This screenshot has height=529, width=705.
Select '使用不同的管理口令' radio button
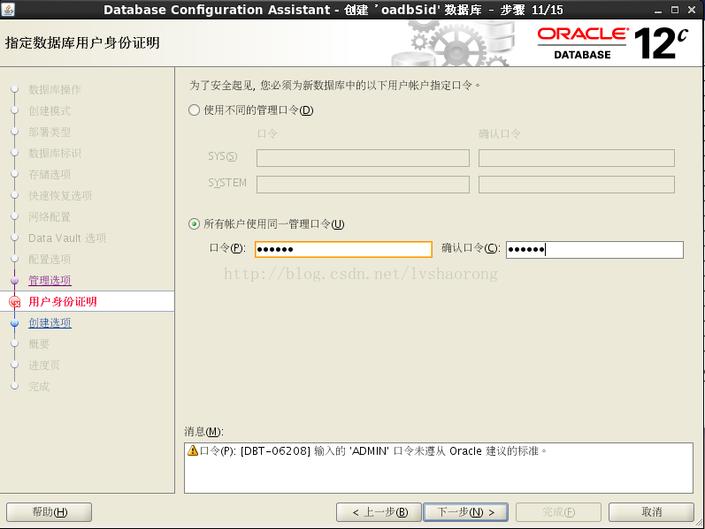pos(194,110)
